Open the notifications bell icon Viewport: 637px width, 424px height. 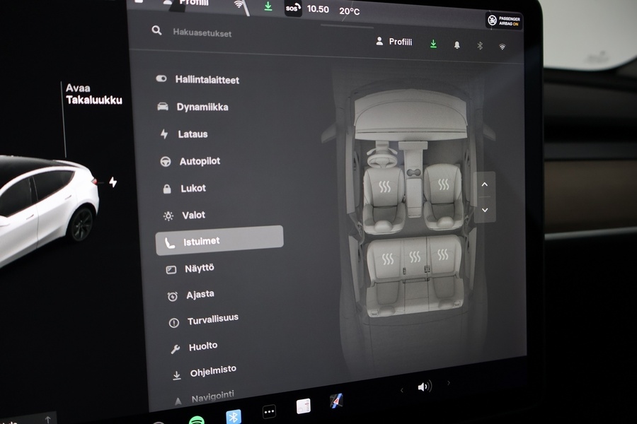point(457,44)
